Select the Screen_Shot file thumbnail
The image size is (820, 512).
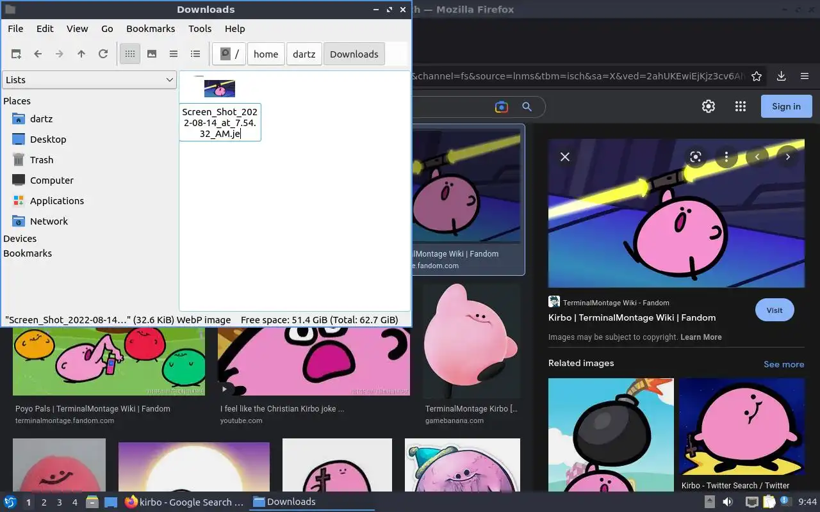pyautogui.click(x=220, y=88)
